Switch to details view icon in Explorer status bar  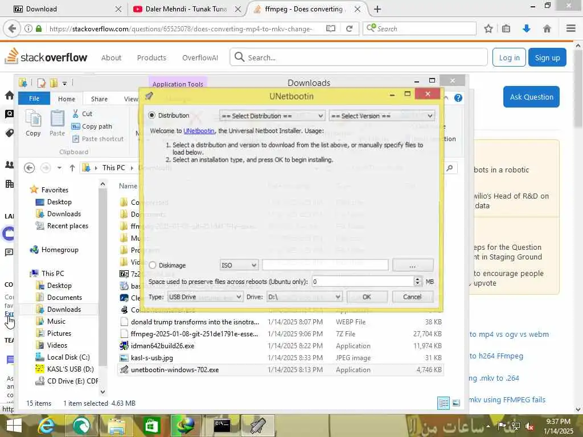tap(444, 403)
